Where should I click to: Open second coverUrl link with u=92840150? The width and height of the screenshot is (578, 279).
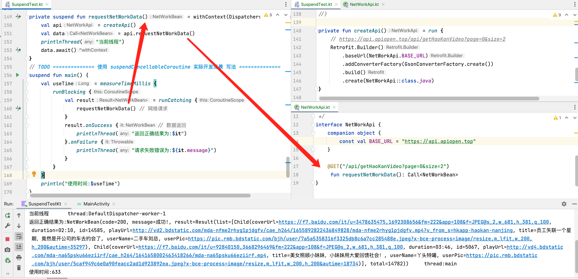click(270, 247)
